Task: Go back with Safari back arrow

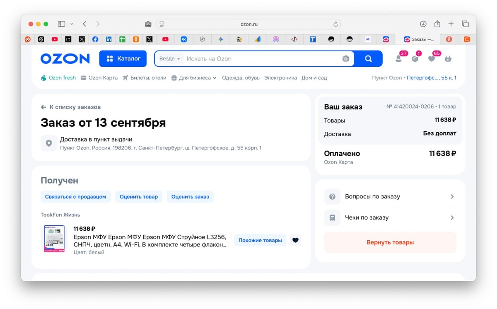Action: coord(84,24)
